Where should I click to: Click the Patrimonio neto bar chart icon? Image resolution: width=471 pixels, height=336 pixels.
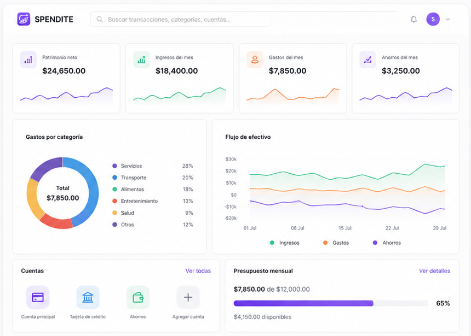pyautogui.click(x=28, y=60)
